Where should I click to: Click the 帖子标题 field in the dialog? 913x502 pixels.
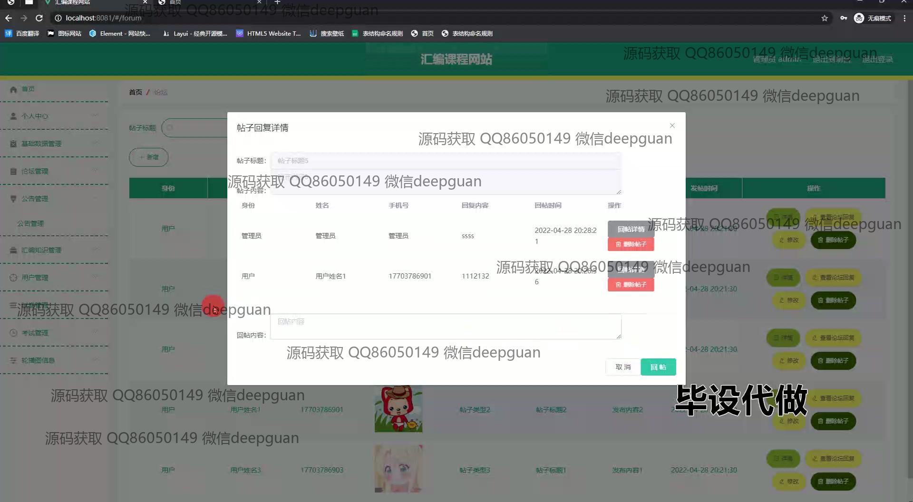pyautogui.click(x=446, y=161)
